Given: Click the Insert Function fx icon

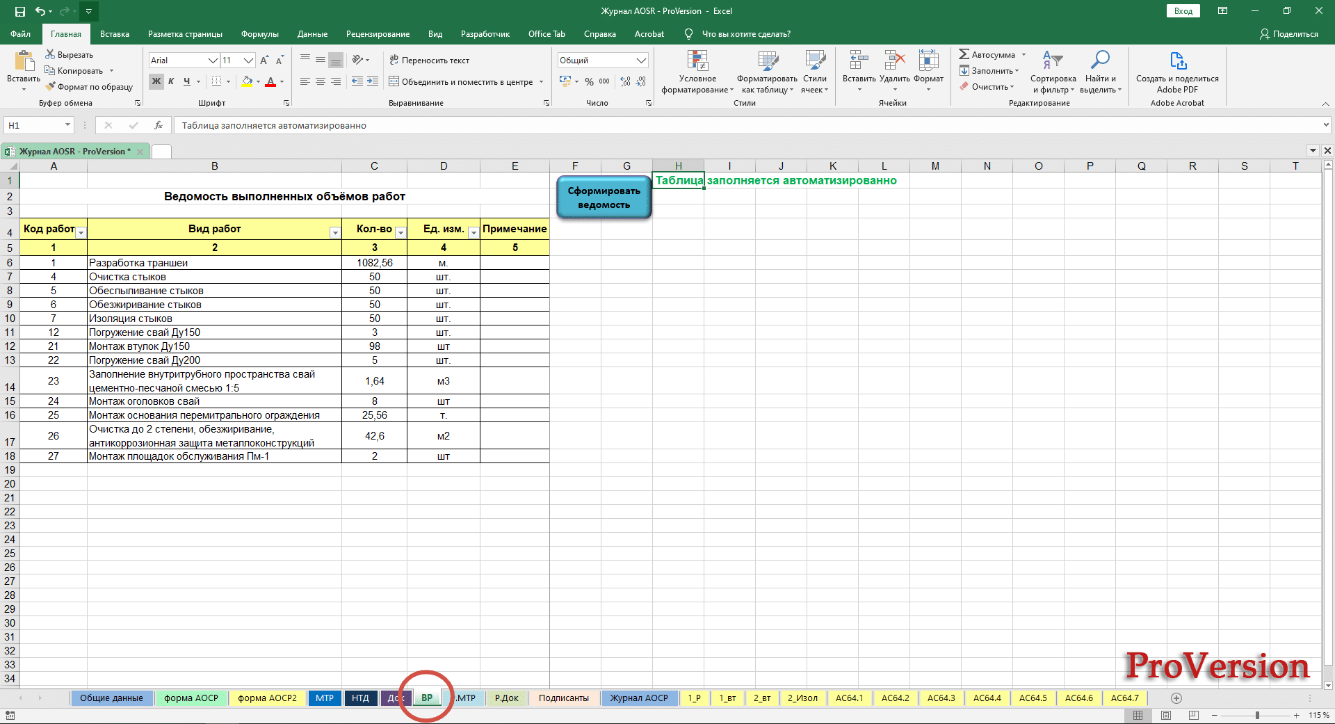Looking at the screenshot, I should 159,125.
